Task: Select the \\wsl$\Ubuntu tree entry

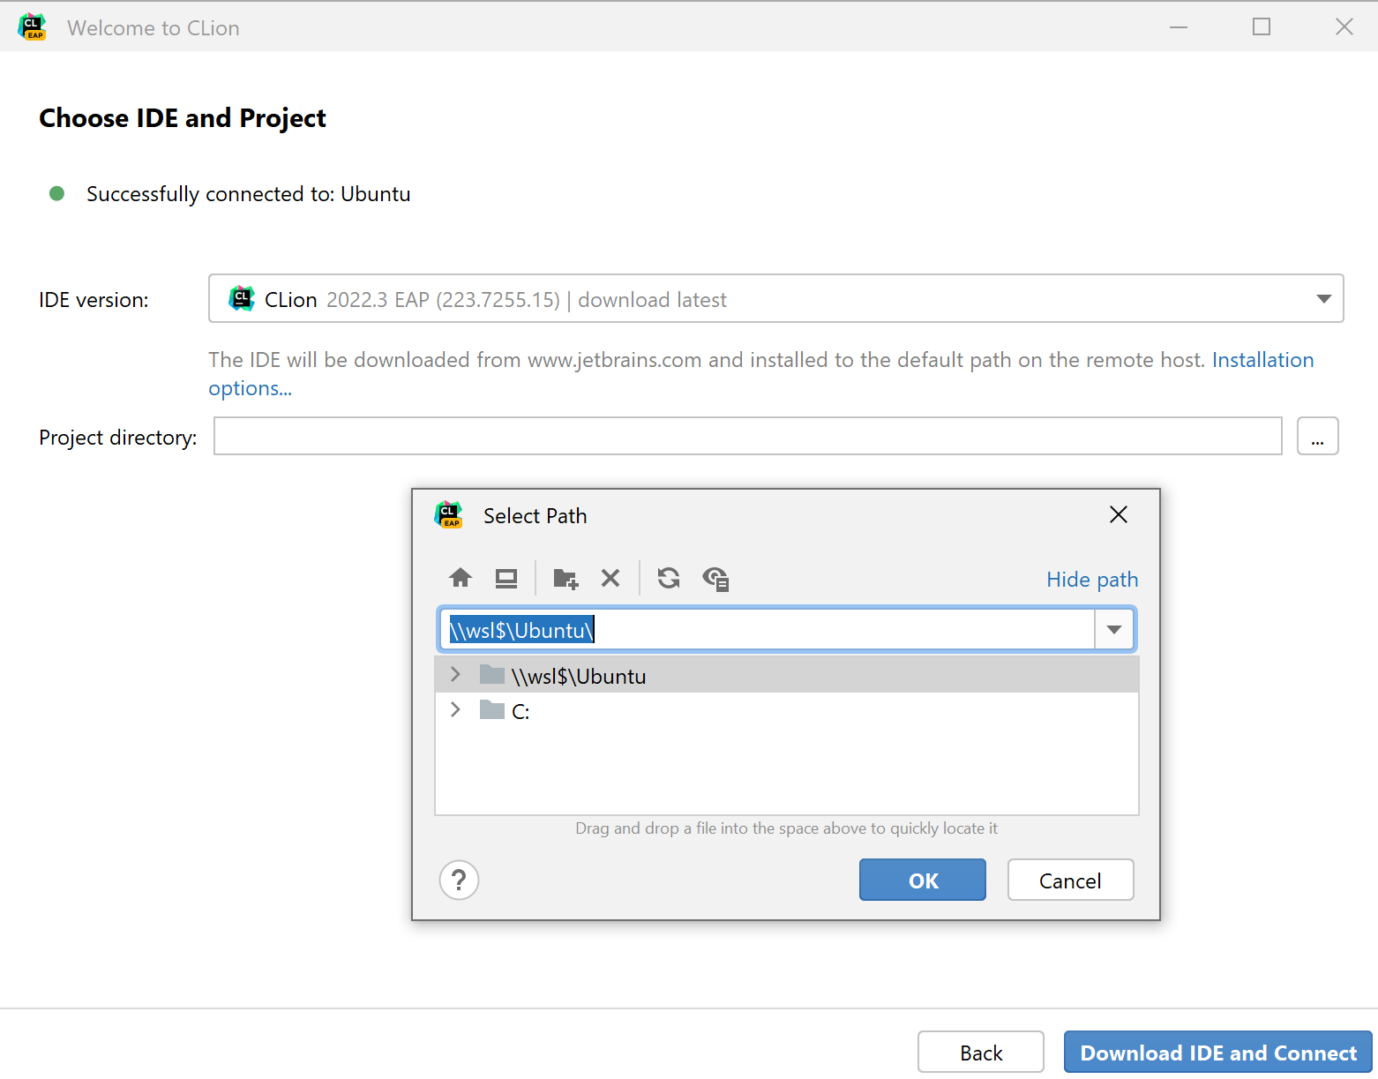Action: click(x=579, y=675)
